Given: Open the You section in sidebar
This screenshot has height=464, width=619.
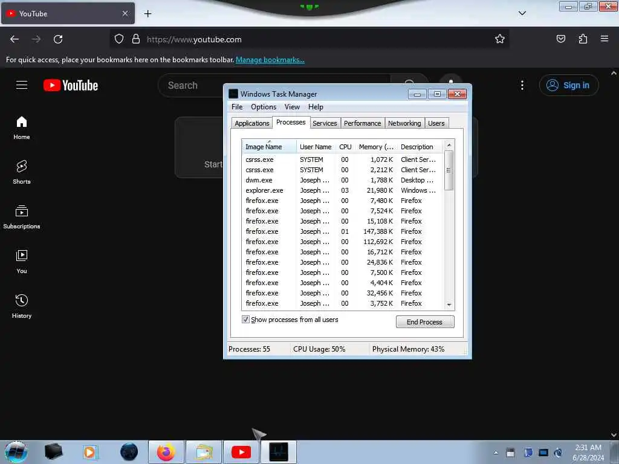Looking at the screenshot, I should click(x=22, y=262).
